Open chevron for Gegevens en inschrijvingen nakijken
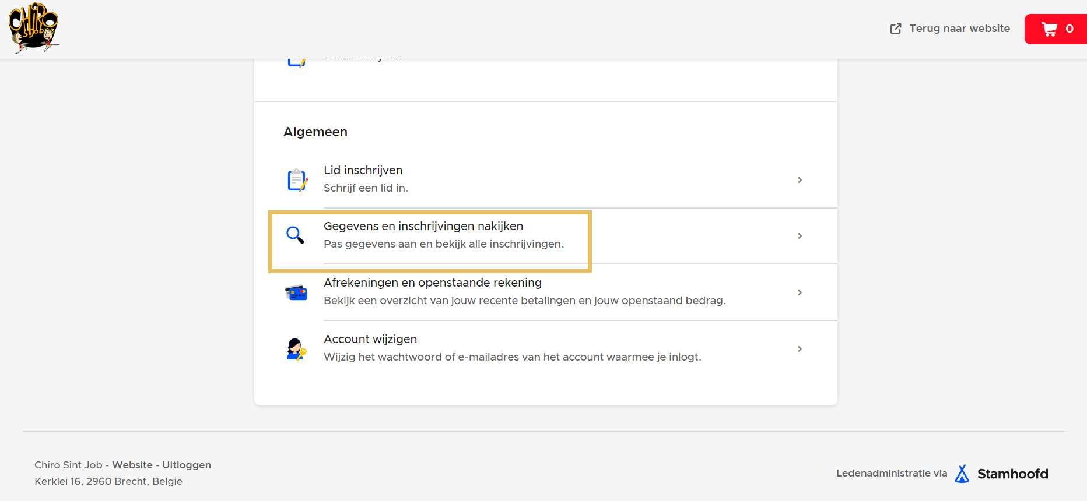Screen dimensions: 1087x501 click(800, 236)
